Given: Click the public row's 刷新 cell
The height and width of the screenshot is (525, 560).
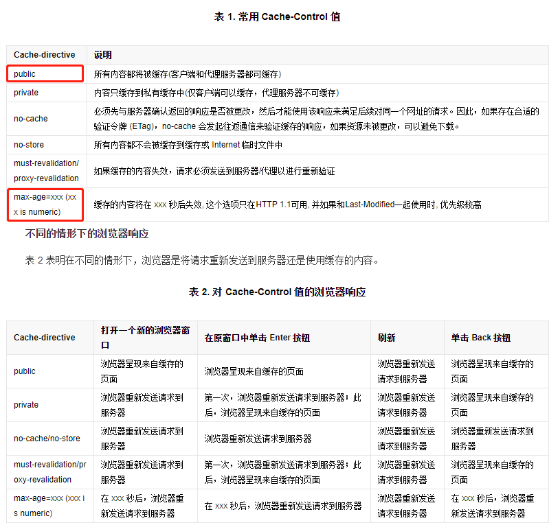Looking at the screenshot, I should [x=406, y=371].
